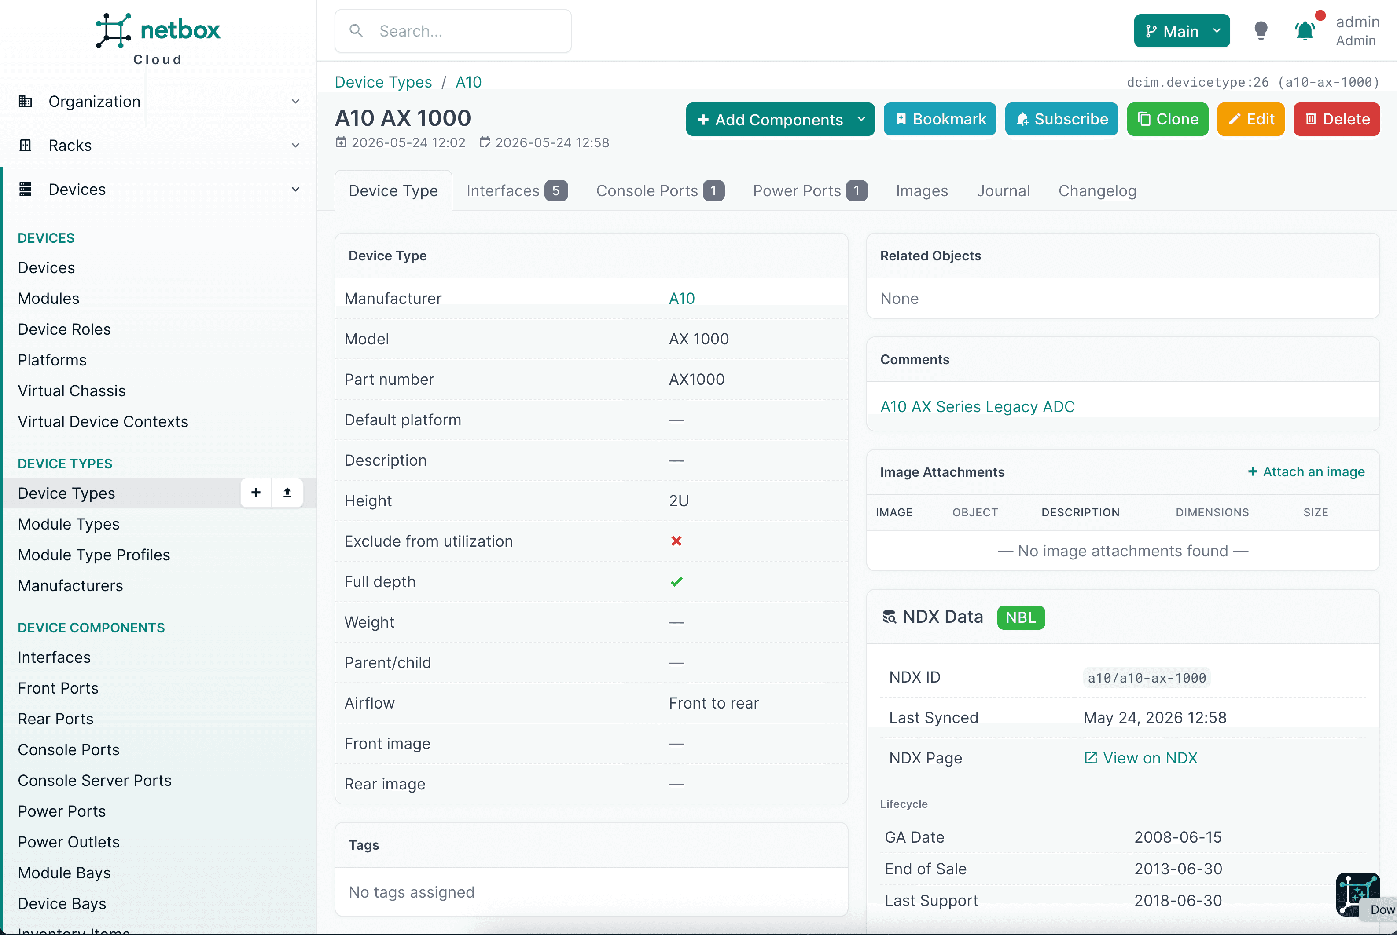
Task: Open the Console Ports tab
Action: tap(660, 191)
